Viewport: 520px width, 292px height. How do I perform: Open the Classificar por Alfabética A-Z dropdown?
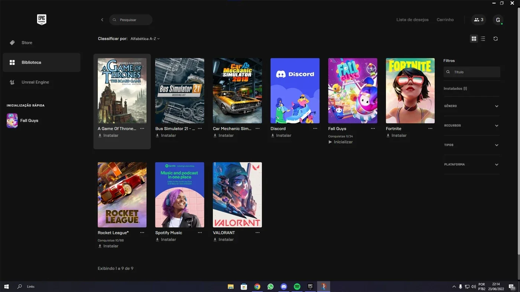tap(145, 39)
